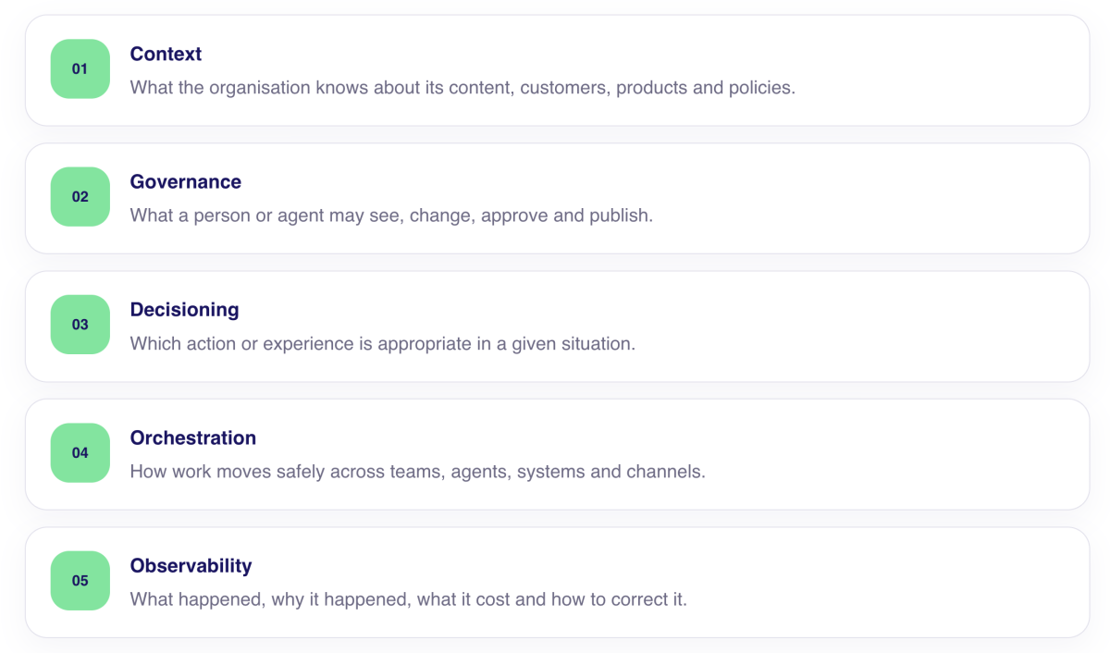Open the Context heading

click(x=166, y=54)
